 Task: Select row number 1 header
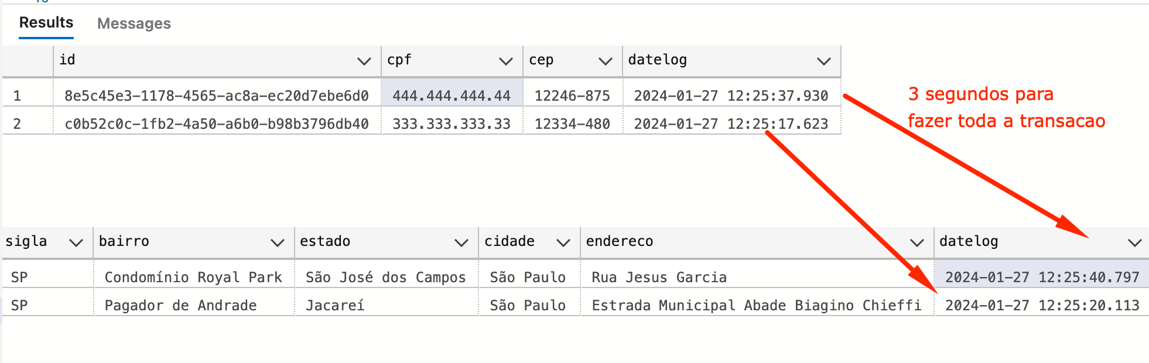click(x=28, y=95)
